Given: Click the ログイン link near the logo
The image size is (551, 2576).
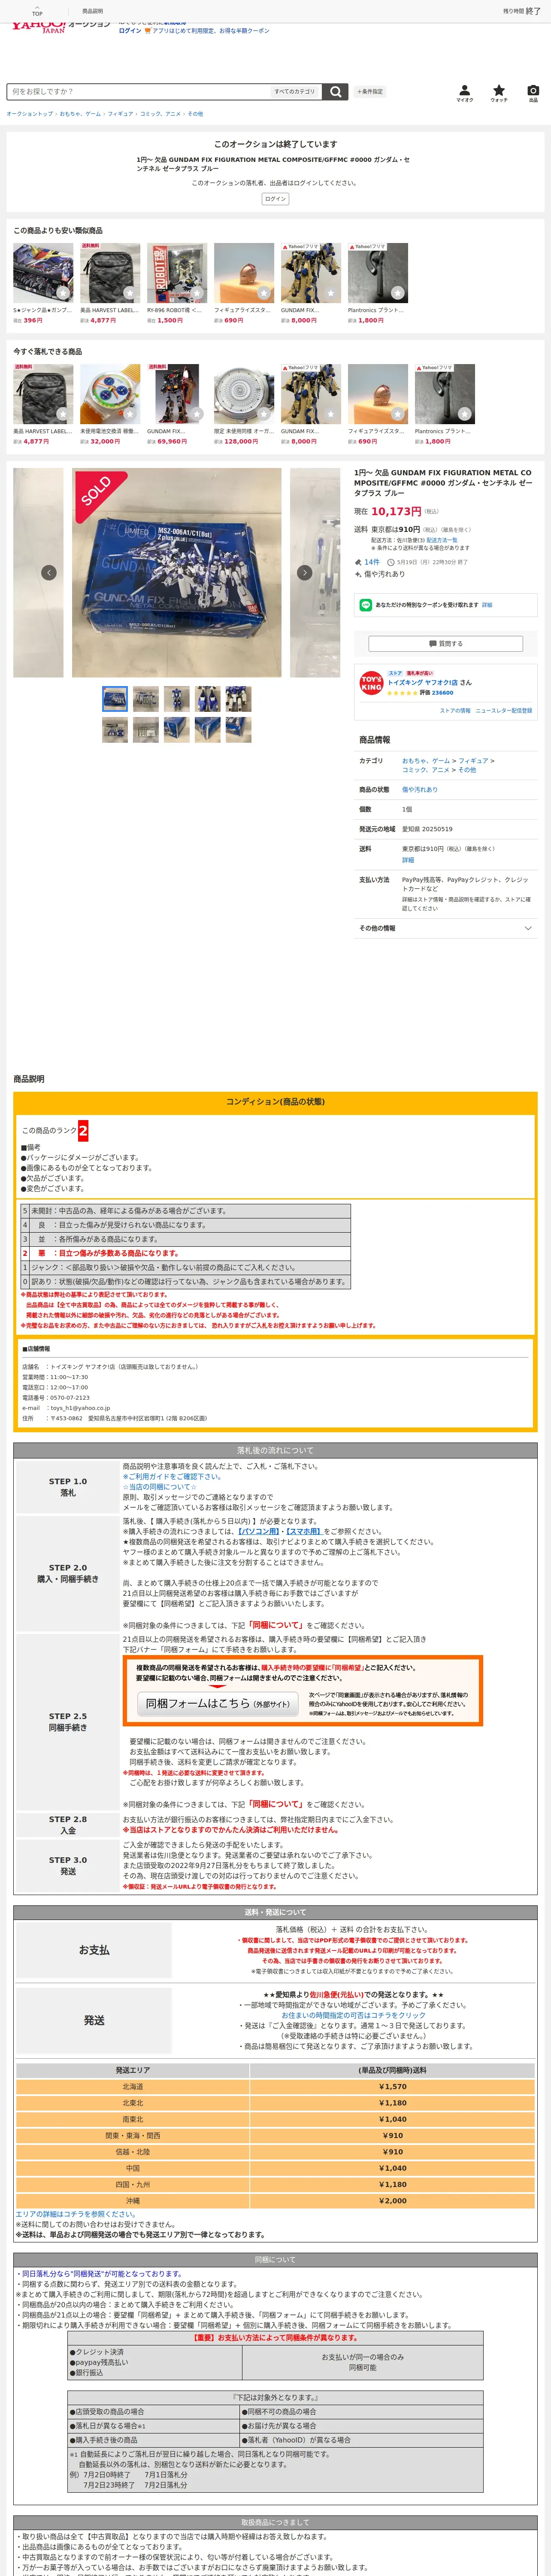Looking at the screenshot, I should coord(130,31).
